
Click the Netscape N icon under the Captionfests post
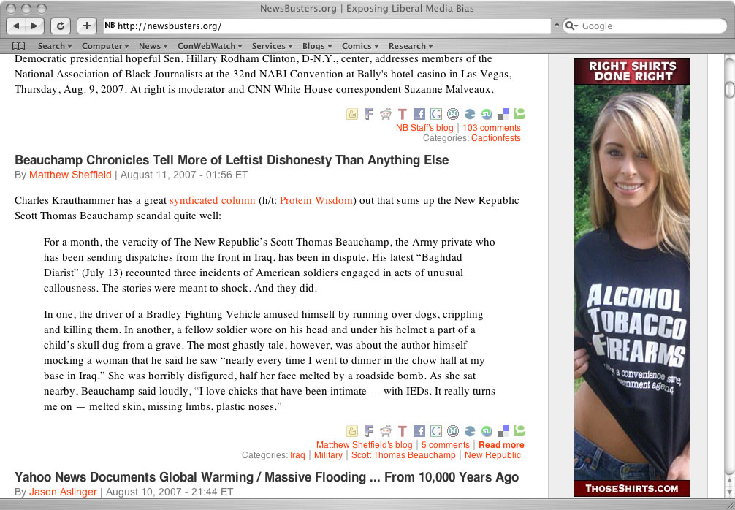[x=453, y=114]
